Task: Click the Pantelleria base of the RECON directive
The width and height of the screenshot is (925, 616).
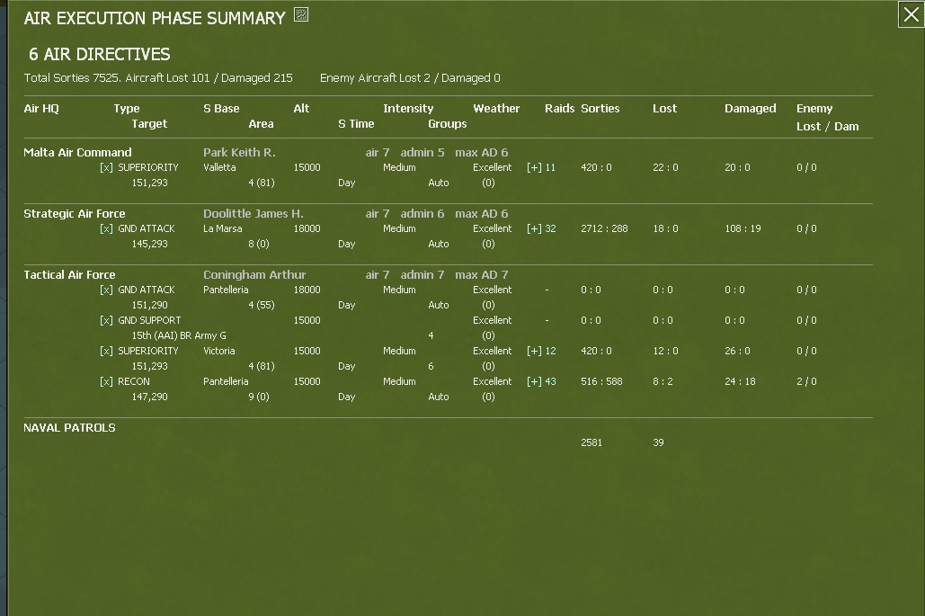Action: [x=226, y=382]
